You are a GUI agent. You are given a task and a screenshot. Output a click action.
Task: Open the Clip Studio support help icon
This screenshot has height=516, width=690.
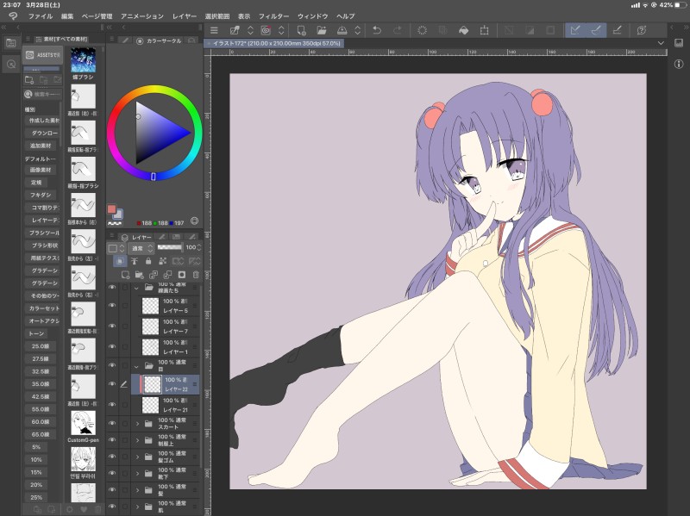click(x=642, y=30)
